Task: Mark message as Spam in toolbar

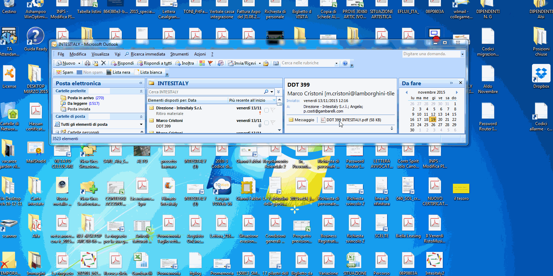Action: (x=65, y=72)
